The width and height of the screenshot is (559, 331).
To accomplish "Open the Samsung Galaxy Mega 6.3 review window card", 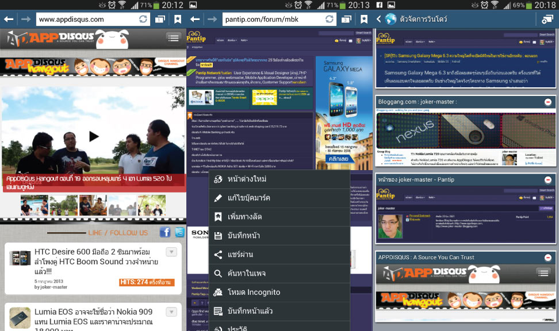I will tap(466, 59).
